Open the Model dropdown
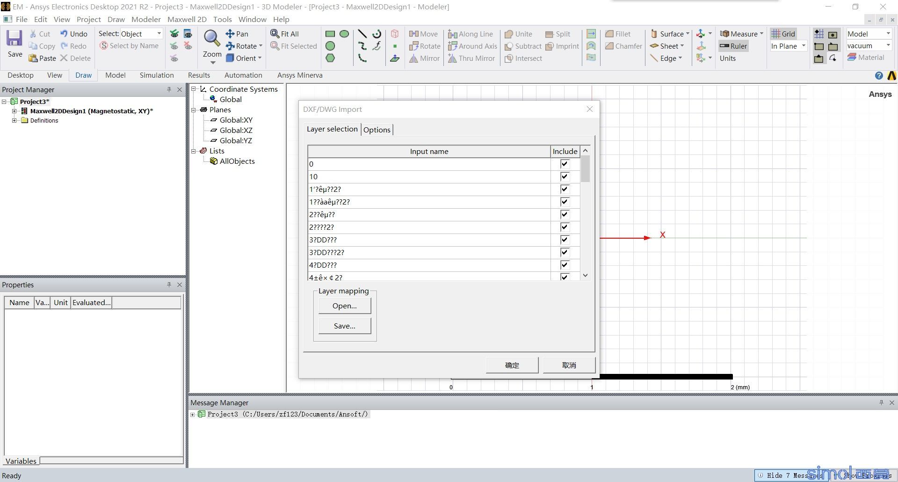Viewport: 898px width, 482px height. click(x=888, y=34)
